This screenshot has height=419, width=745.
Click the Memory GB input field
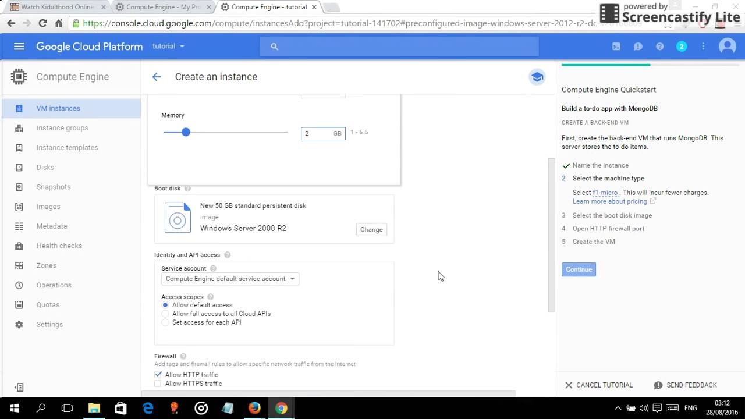point(323,133)
